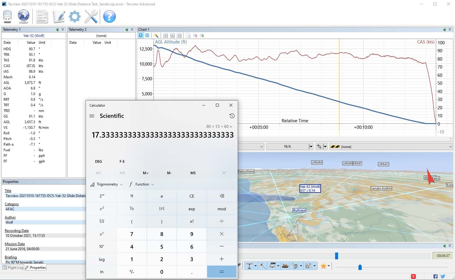Switch to the Flight Log tab

tap(13, 268)
